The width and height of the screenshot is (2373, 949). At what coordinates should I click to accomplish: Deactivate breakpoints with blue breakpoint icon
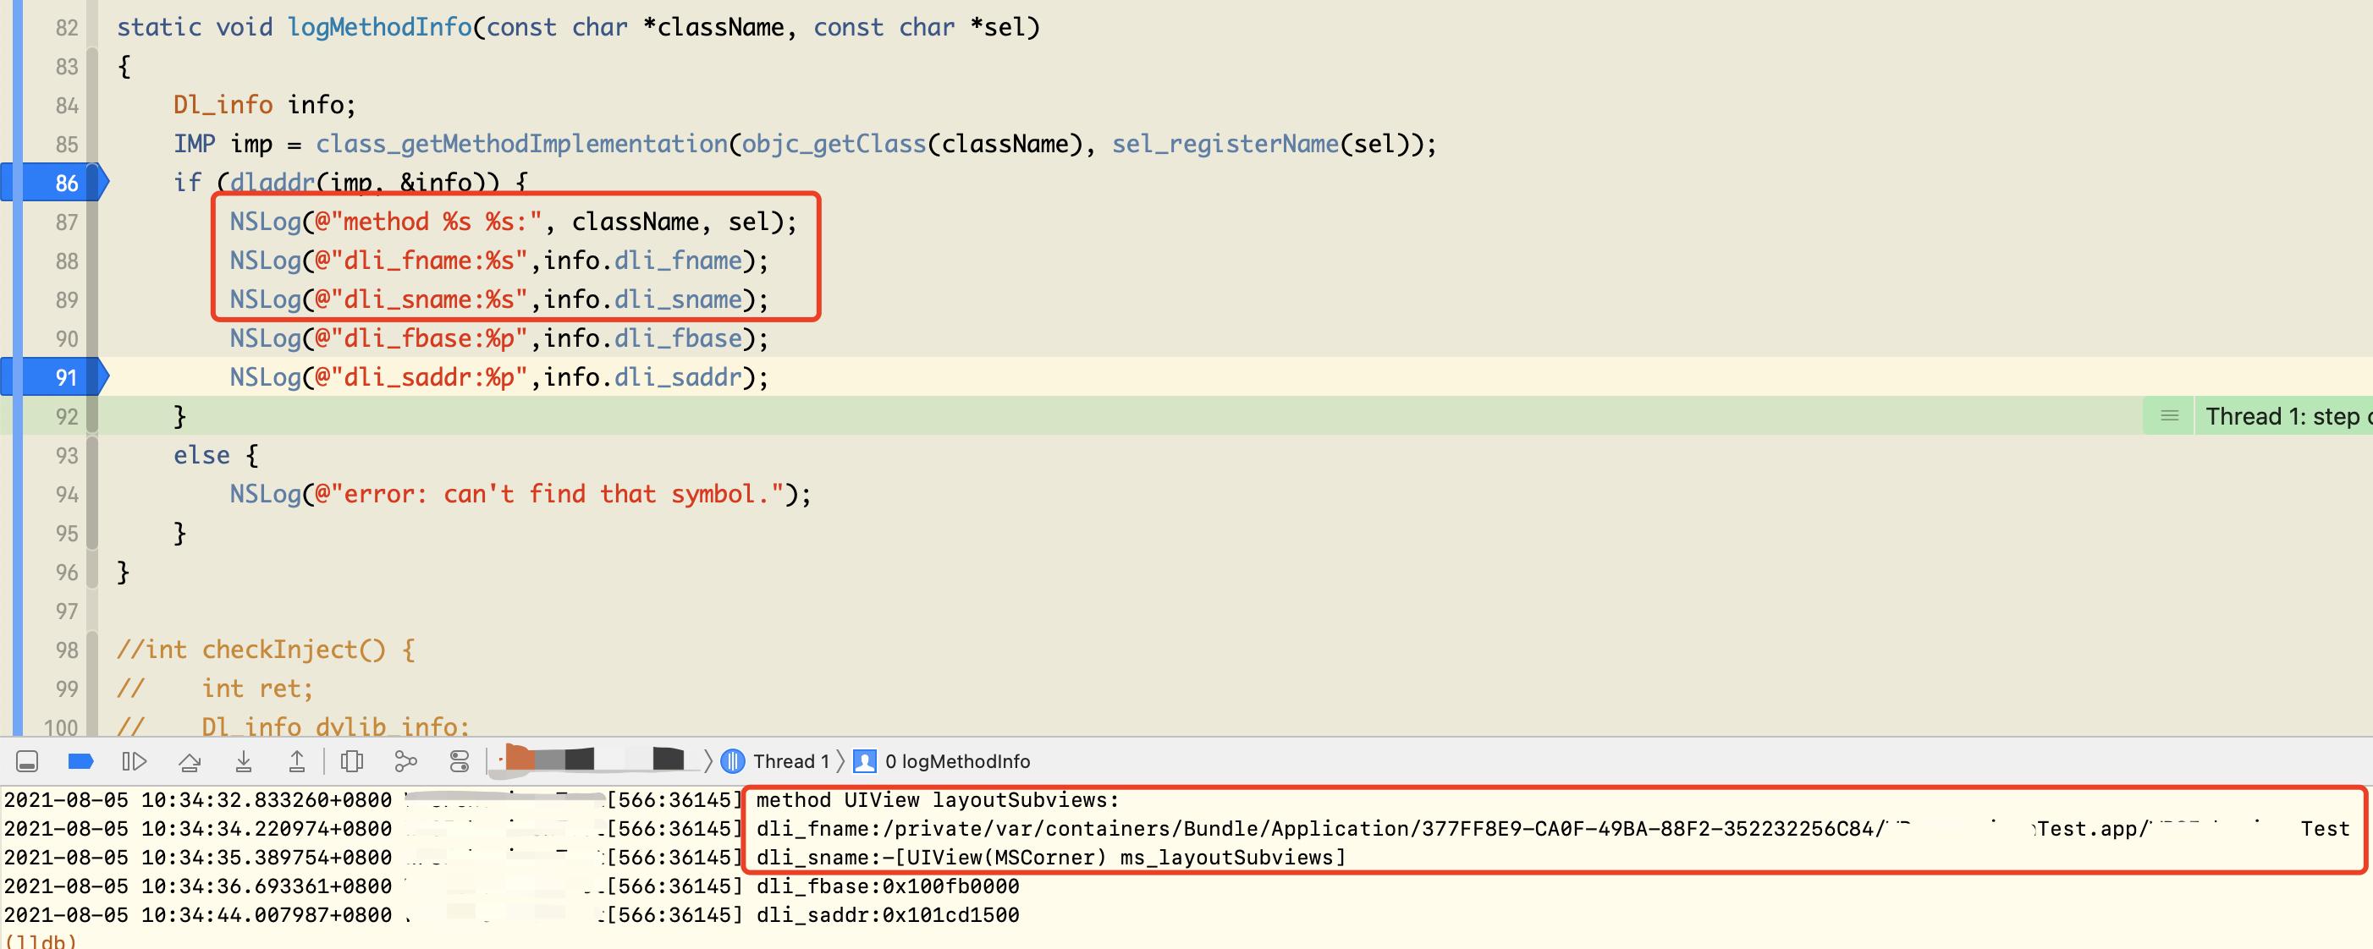pyautogui.click(x=81, y=761)
